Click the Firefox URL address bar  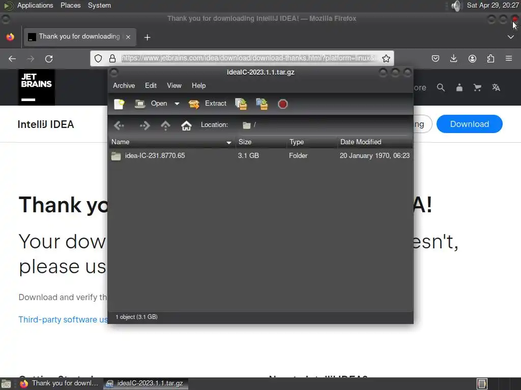click(248, 58)
